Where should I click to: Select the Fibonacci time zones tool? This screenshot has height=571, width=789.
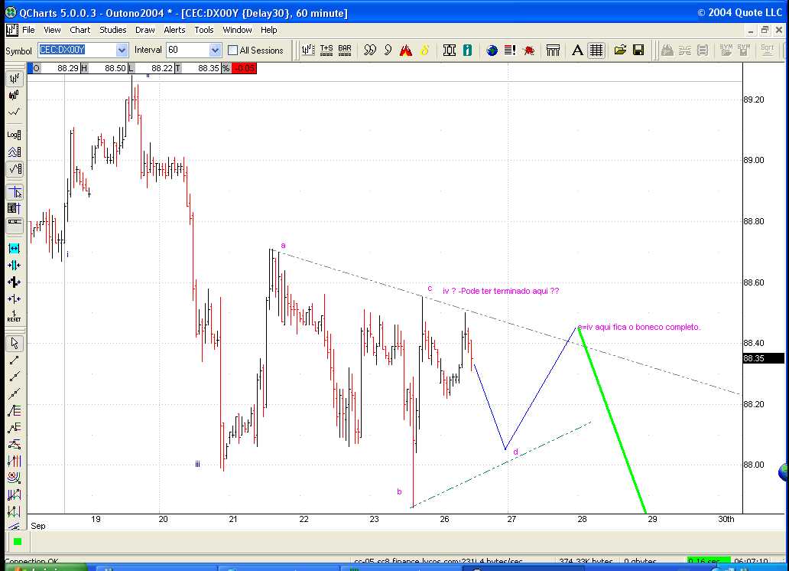(x=14, y=461)
